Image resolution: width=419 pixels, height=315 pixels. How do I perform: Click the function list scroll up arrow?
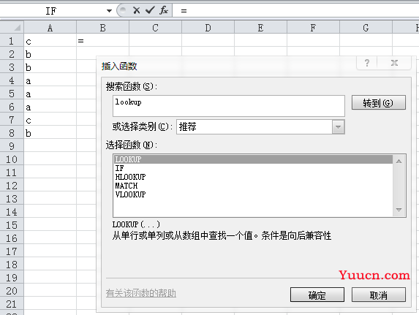click(399, 161)
